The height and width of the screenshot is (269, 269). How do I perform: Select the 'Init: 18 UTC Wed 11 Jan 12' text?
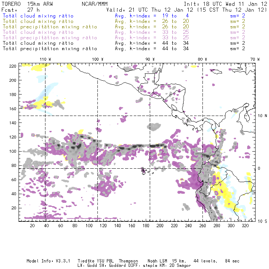[225, 4]
